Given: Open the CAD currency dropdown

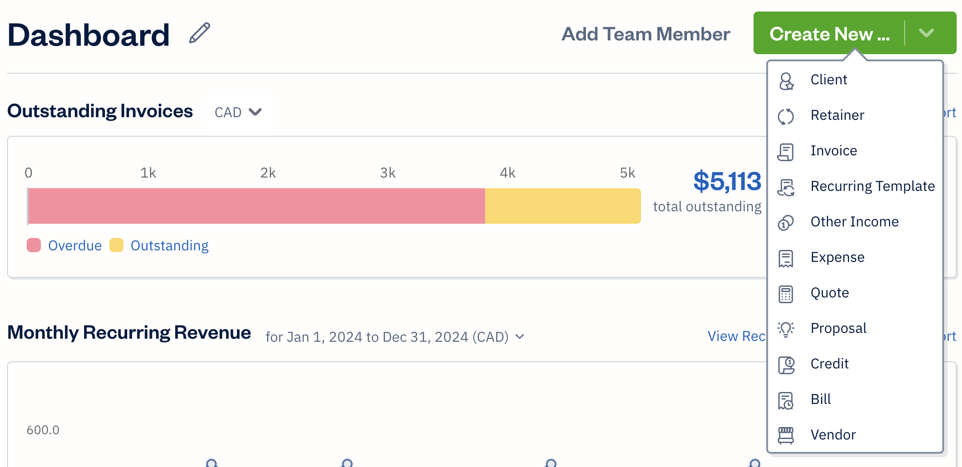Looking at the screenshot, I should point(238,112).
